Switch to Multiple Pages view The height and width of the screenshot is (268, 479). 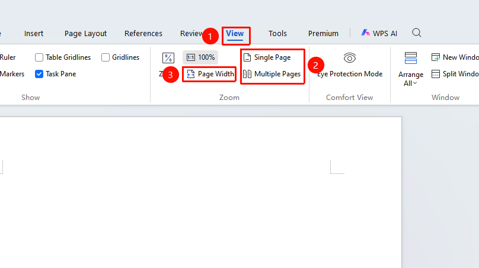coord(272,74)
